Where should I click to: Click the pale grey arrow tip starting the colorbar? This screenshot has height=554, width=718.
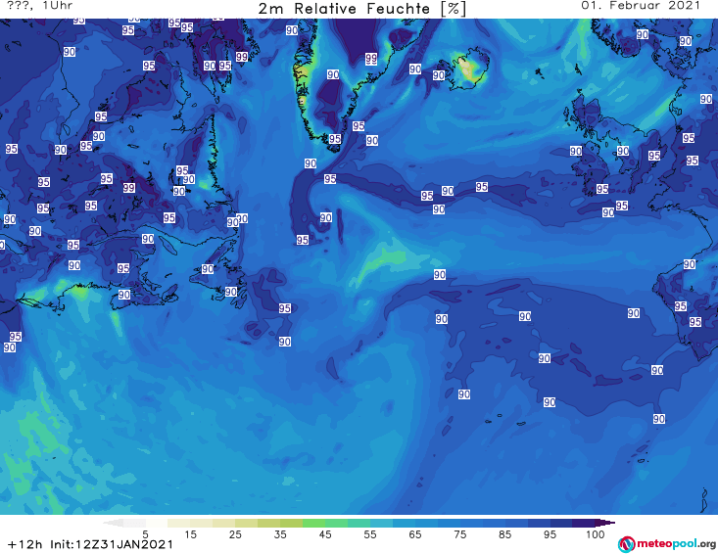(114, 523)
